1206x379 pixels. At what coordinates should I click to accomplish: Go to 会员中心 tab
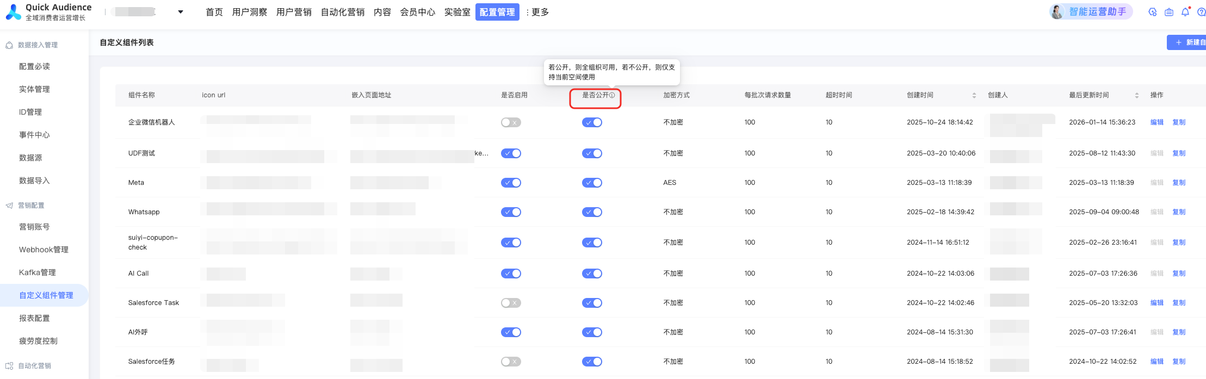pyautogui.click(x=418, y=12)
